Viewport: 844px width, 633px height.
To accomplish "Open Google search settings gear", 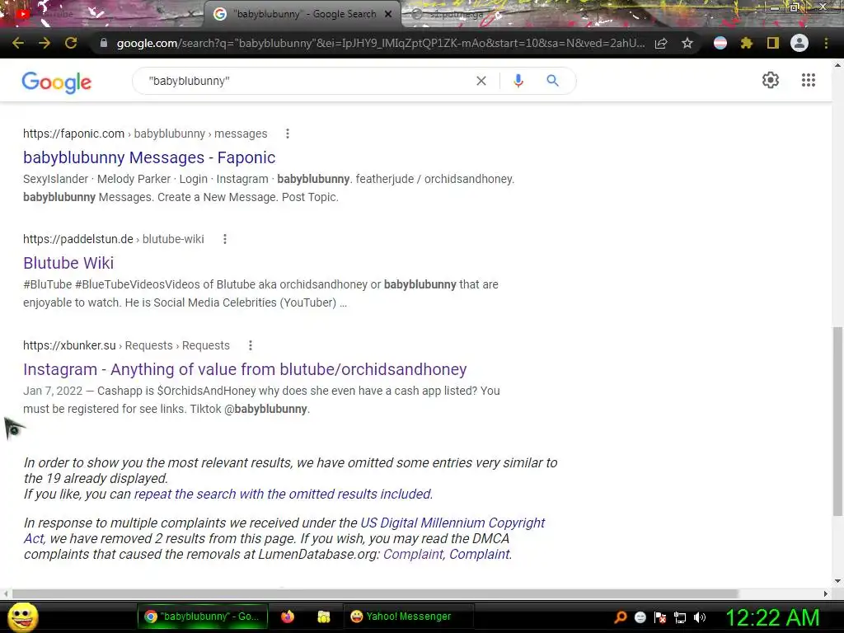I will (x=771, y=80).
